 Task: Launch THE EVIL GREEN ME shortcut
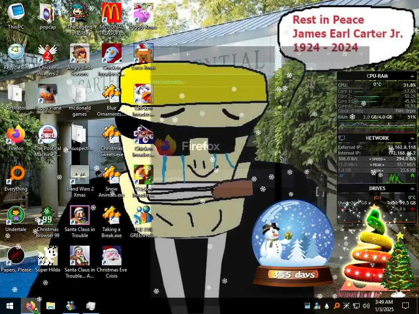(x=143, y=222)
